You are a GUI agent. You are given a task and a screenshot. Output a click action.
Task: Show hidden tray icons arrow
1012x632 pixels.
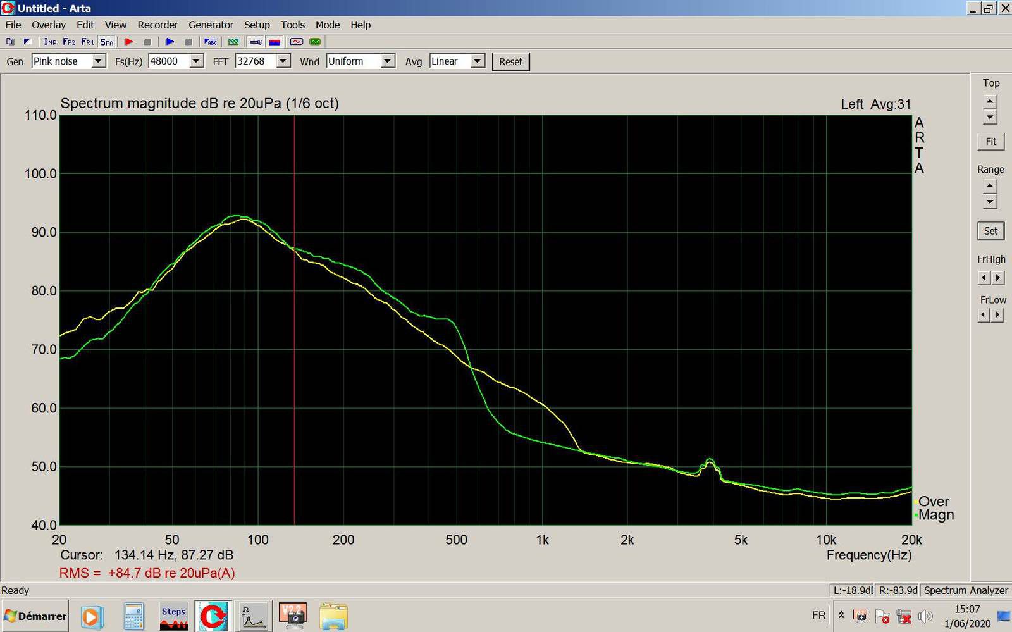841,616
